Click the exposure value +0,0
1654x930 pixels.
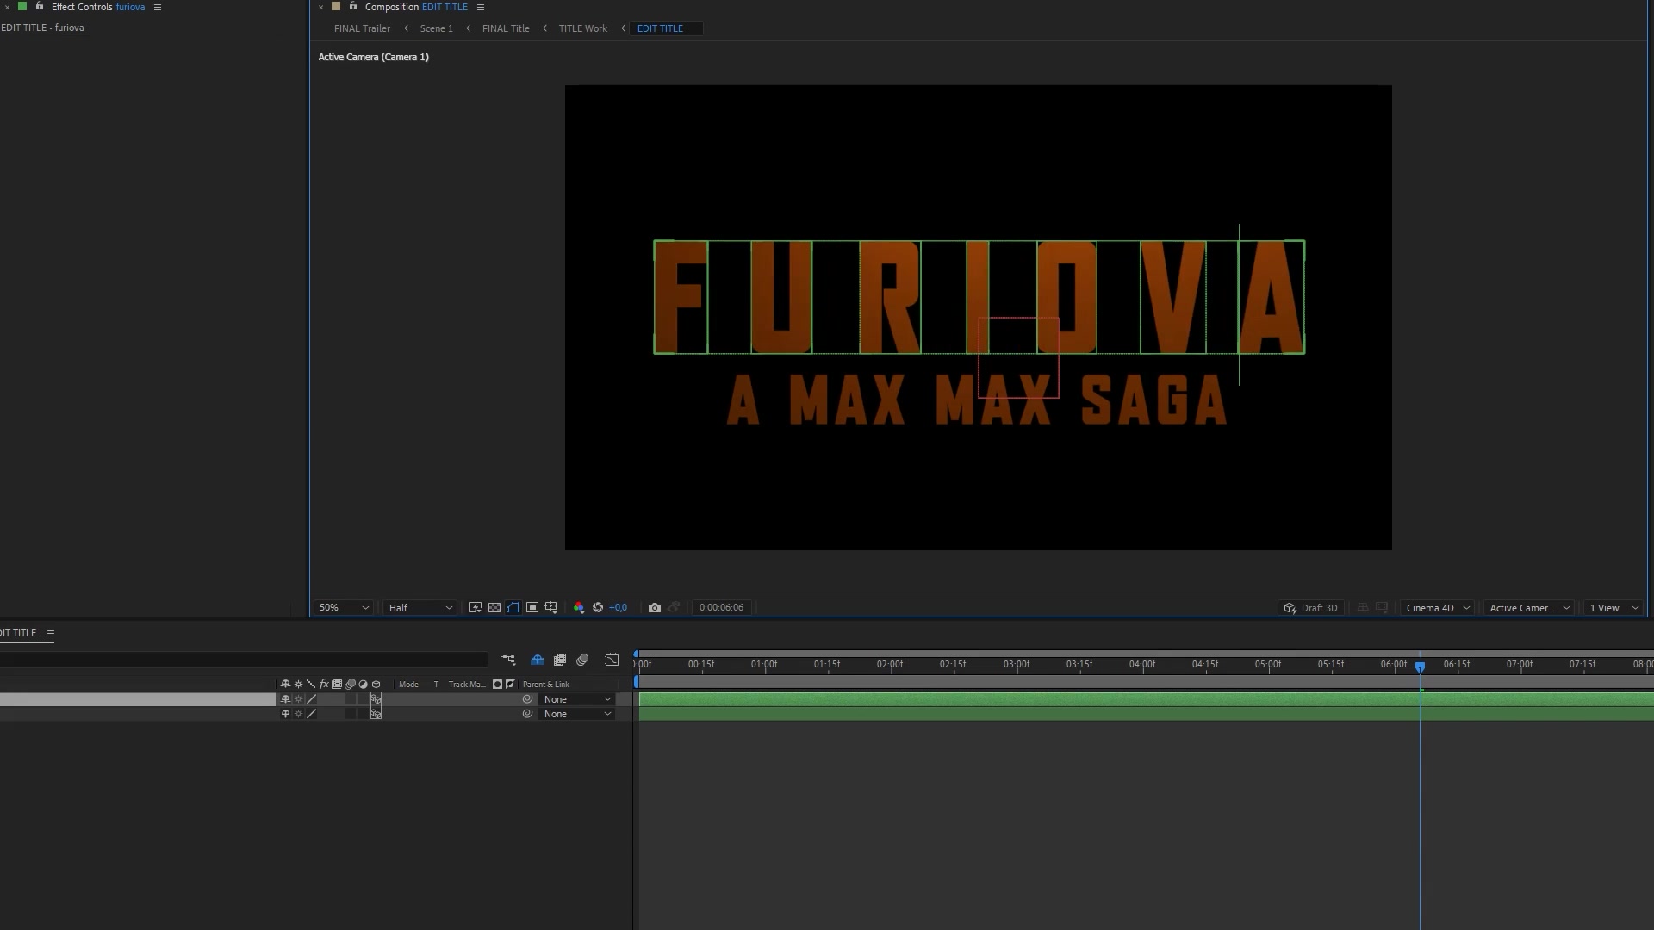[x=618, y=608]
